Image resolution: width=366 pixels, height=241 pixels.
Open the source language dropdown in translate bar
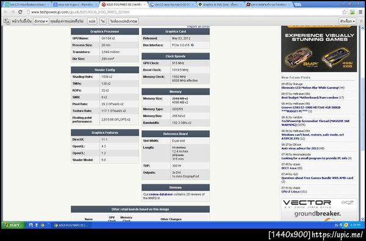coord(41,21)
